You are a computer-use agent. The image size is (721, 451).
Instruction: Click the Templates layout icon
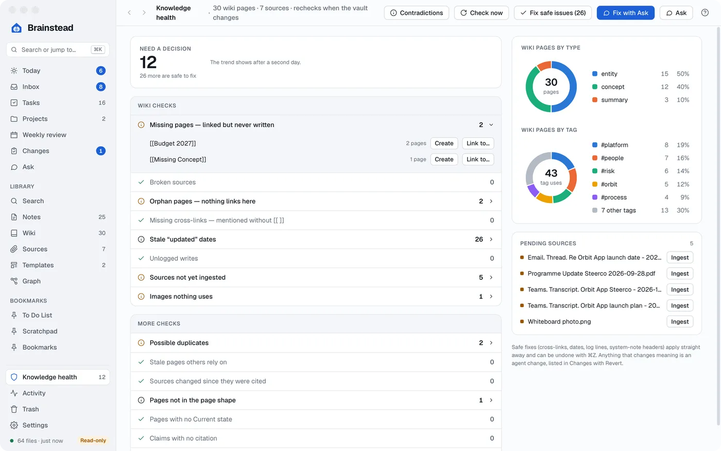coord(14,265)
